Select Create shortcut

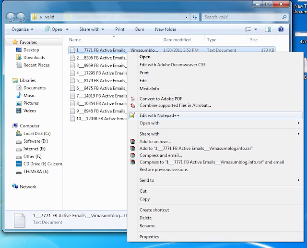point(215,210)
